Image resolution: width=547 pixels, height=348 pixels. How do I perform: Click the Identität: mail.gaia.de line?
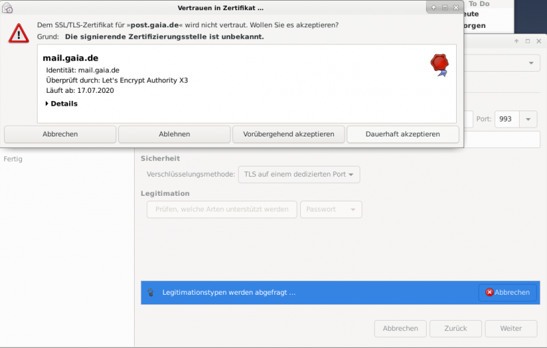tap(83, 70)
